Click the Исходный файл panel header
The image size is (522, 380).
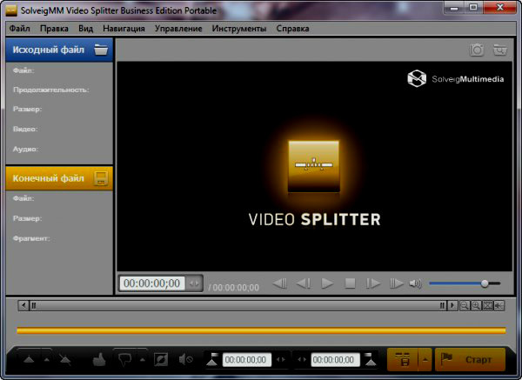pos(59,50)
